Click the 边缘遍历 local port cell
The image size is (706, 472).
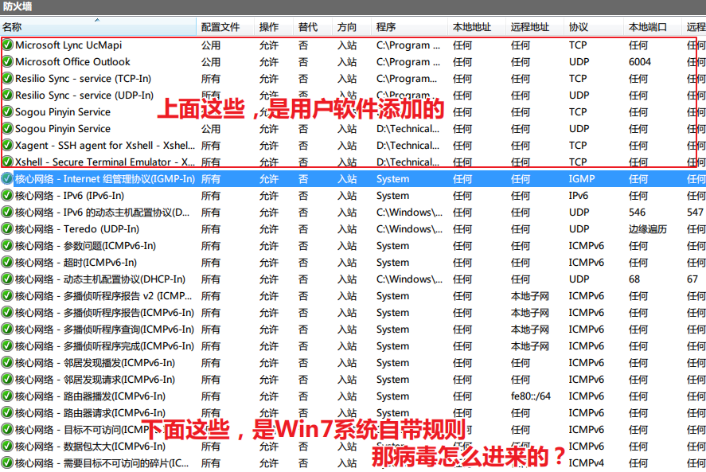point(647,228)
